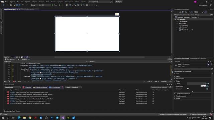Switch to the Вывод output tab
The image size is (214, 120).
click(18, 111)
